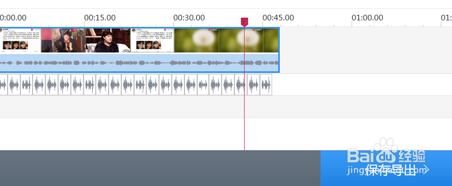Select the first video thumbnail with the text post
Screen dimensions: 452x186
tap(20, 40)
